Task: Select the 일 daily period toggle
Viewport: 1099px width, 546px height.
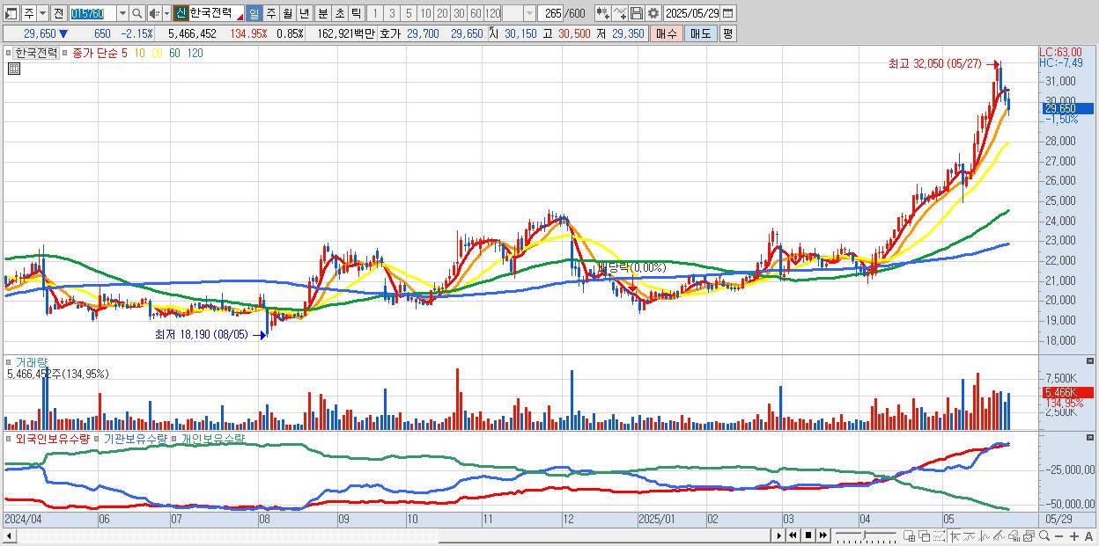Action: (254, 13)
